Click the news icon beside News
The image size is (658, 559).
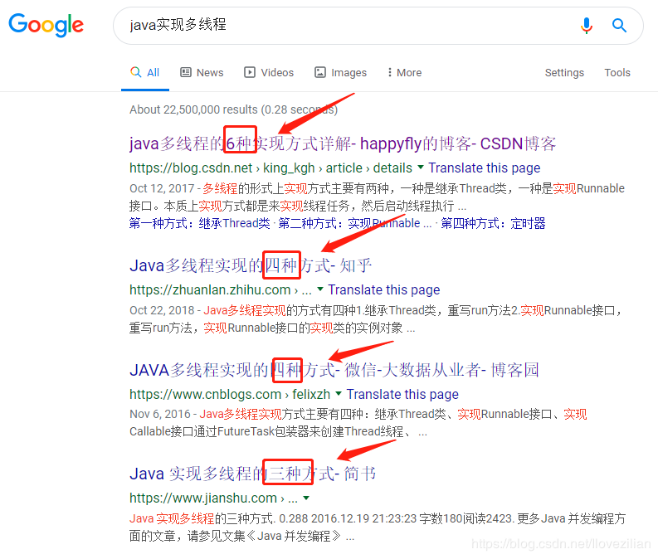coord(186,72)
